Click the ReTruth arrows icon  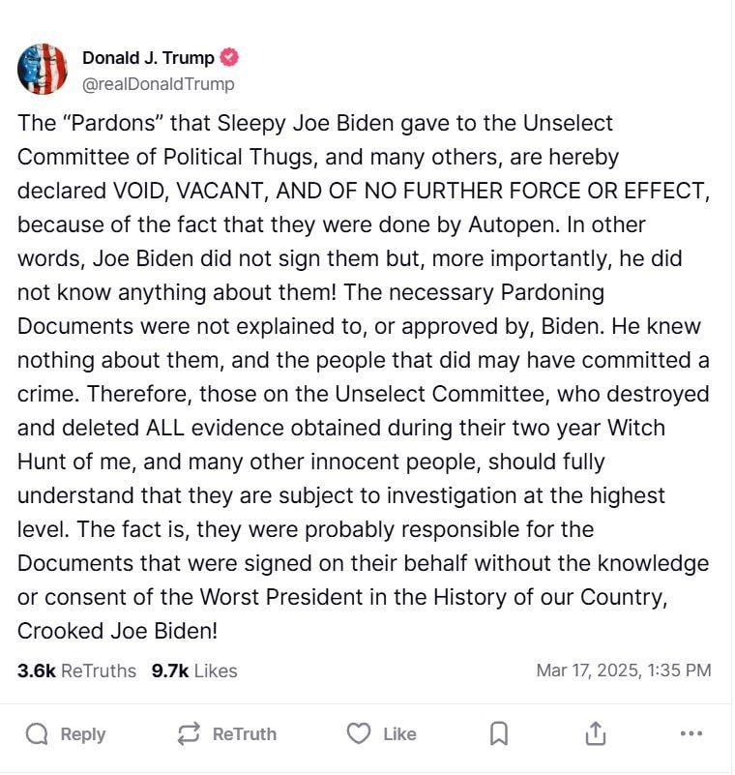click(x=189, y=734)
